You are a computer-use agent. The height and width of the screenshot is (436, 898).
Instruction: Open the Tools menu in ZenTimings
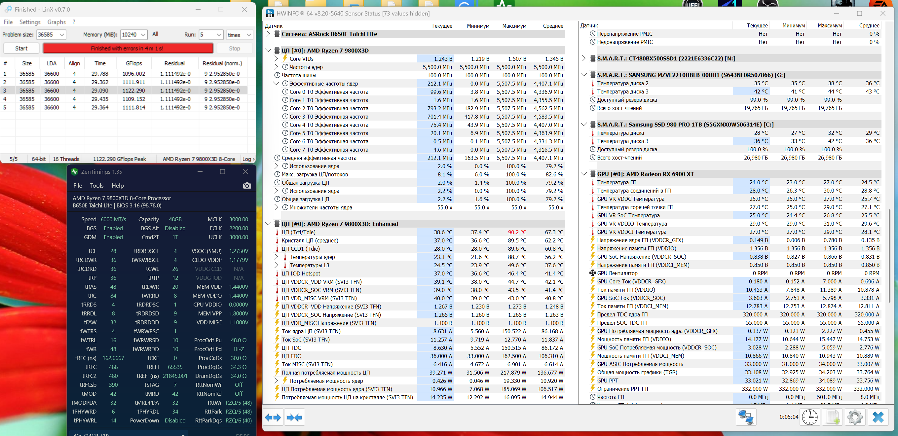(x=96, y=185)
